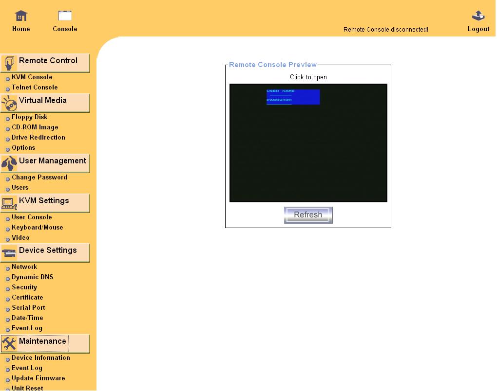Open the Drive Redirection page
The image size is (497, 391).
pos(38,138)
